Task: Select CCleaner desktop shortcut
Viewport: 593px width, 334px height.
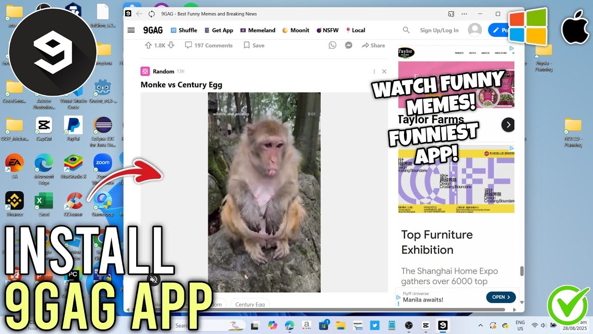Action: 73,204
